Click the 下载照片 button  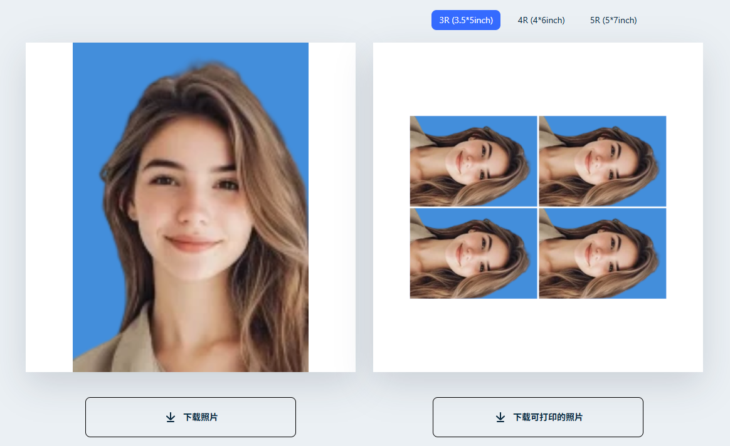190,417
